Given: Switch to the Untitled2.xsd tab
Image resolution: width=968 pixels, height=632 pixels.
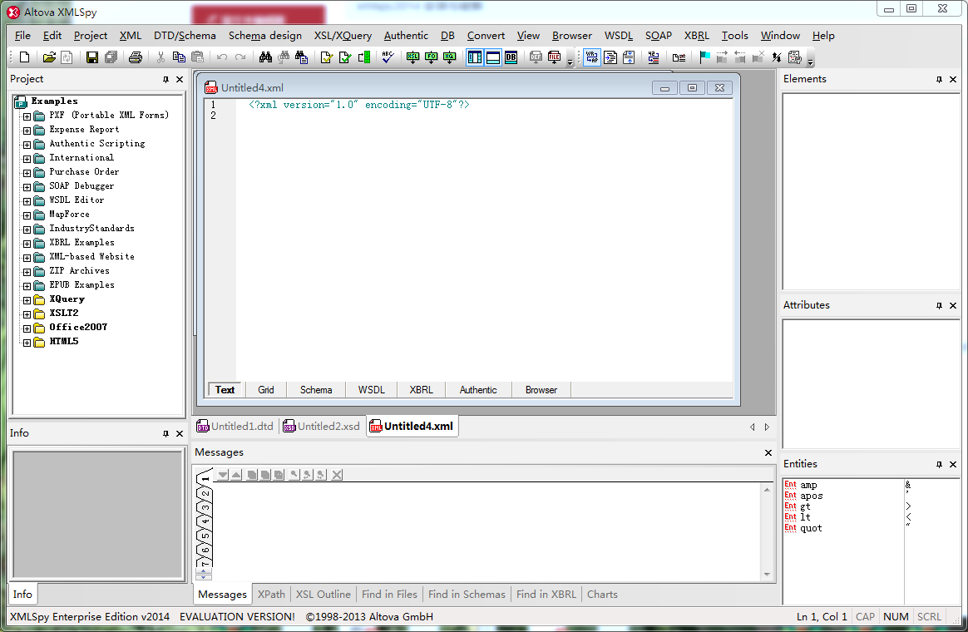Looking at the screenshot, I should click(x=321, y=425).
